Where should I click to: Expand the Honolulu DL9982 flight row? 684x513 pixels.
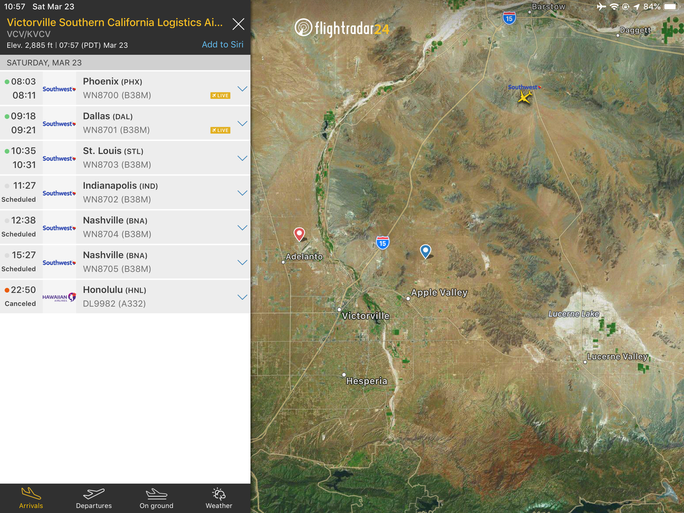(x=242, y=297)
